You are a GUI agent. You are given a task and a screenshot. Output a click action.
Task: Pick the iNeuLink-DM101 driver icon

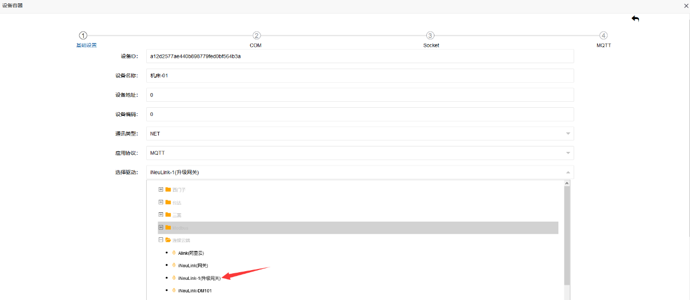pyautogui.click(x=174, y=291)
